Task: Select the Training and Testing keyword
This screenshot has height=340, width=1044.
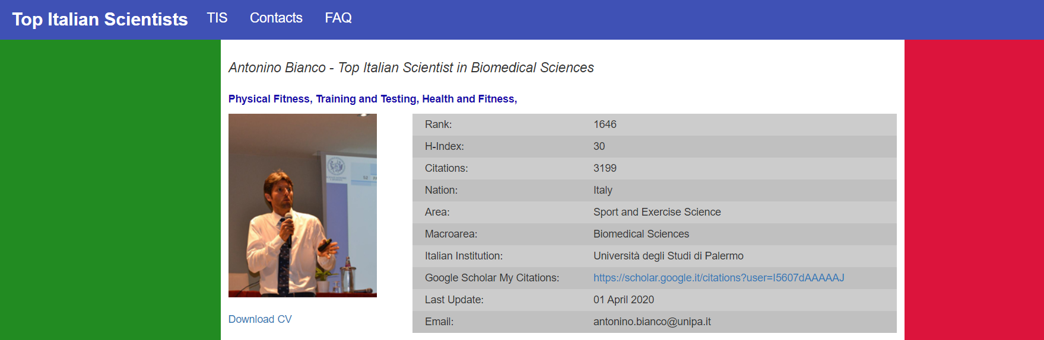Action: 366,99
